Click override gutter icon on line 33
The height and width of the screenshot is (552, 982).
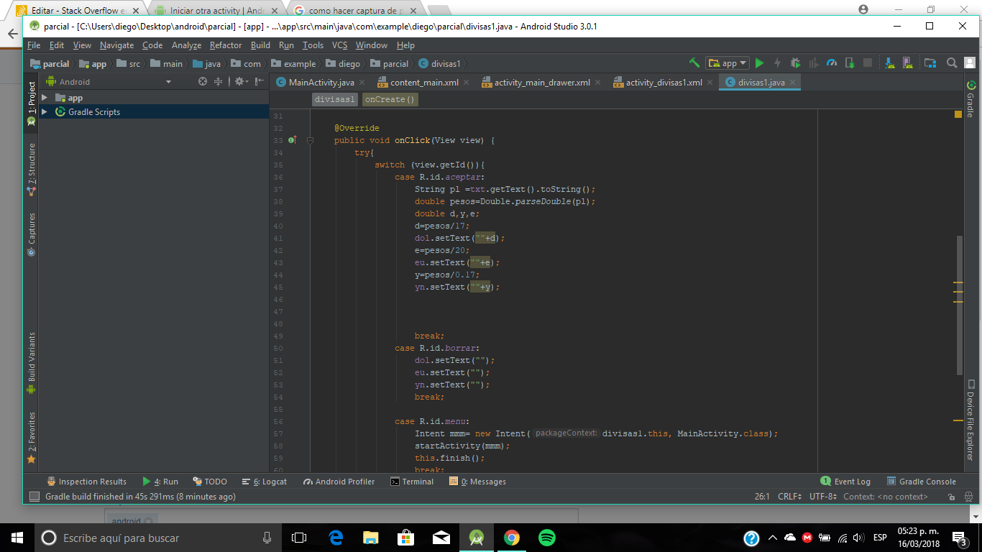pyautogui.click(x=293, y=140)
